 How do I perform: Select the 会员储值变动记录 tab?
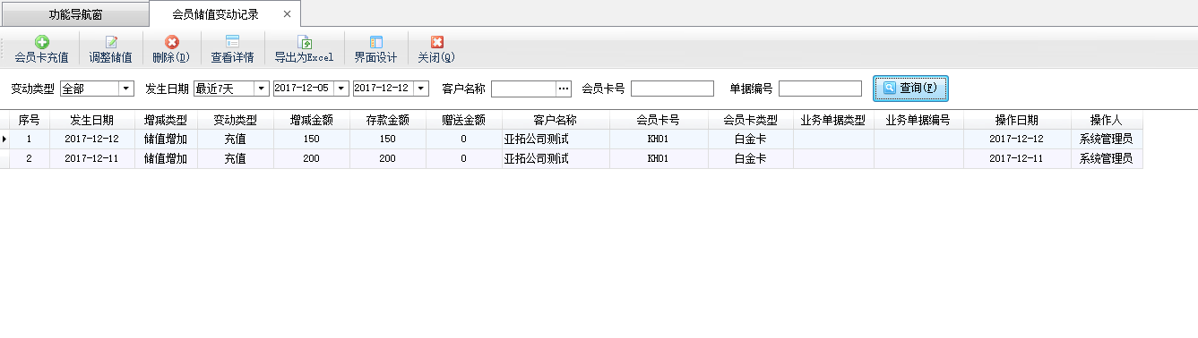(215, 14)
